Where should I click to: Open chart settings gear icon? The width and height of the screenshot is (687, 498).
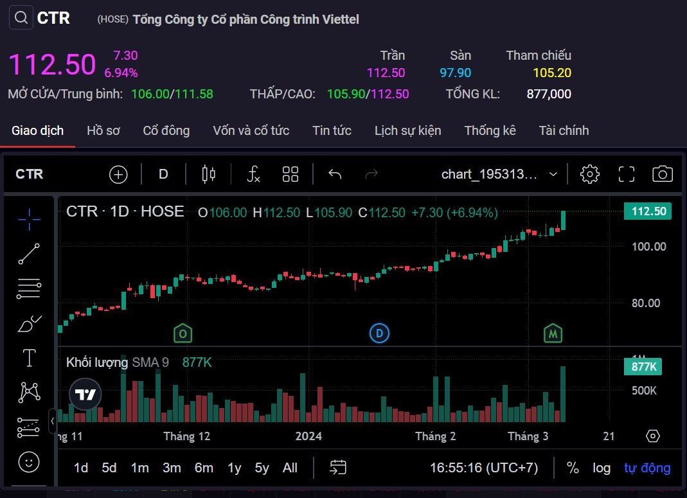pyautogui.click(x=589, y=174)
